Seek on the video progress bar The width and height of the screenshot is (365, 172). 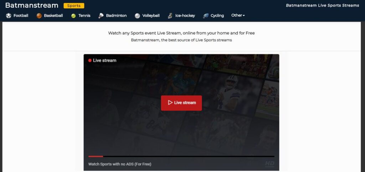click(x=181, y=156)
